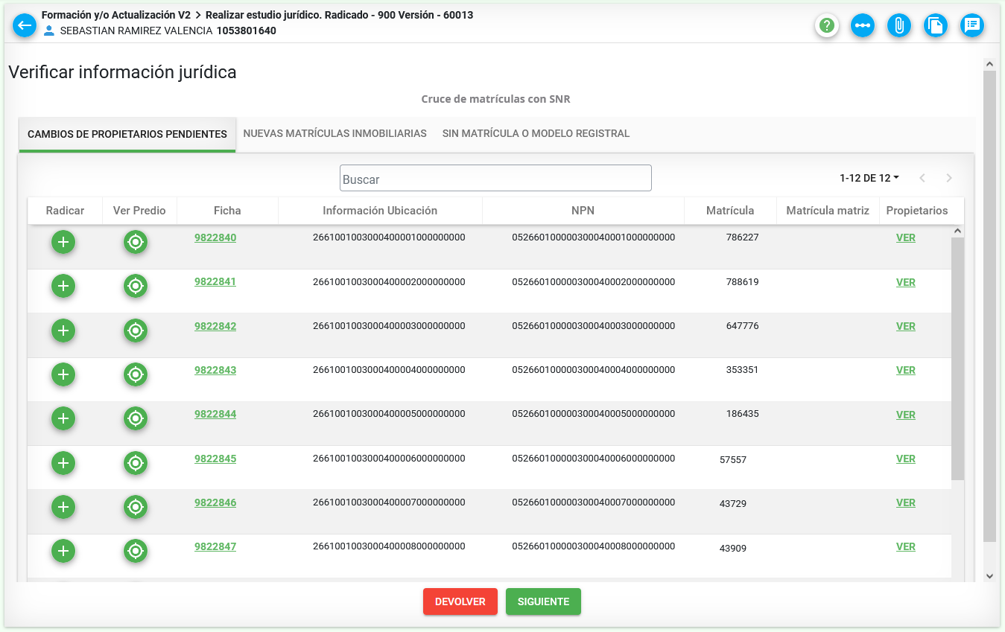Click VER propietarios for matrícula 647776
The image size is (1005, 632).
[x=906, y=326]
